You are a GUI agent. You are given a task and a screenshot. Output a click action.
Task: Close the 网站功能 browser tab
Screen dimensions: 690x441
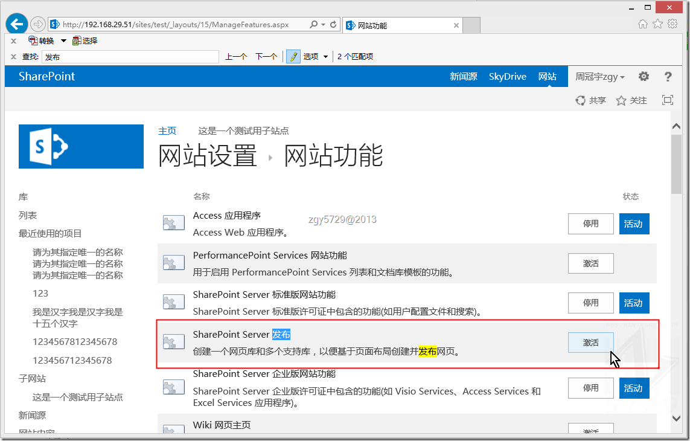pos(456,25)
